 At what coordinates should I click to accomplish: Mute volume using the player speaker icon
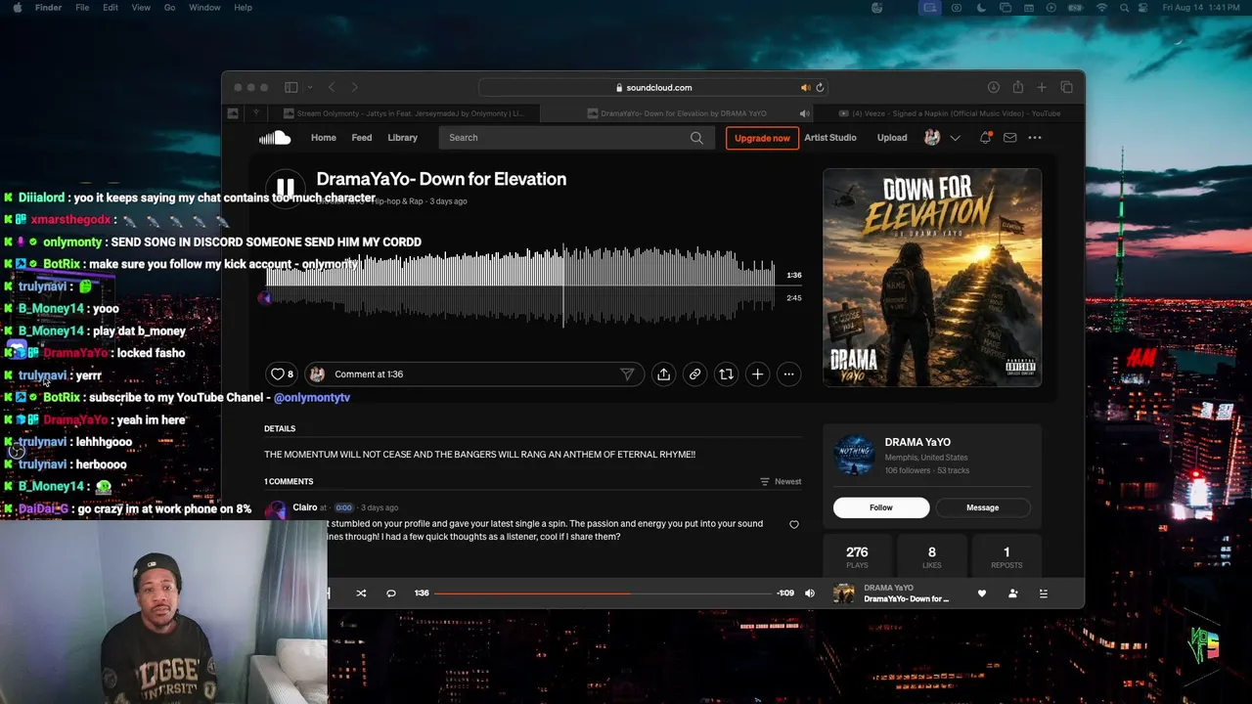tap(810, 594)
